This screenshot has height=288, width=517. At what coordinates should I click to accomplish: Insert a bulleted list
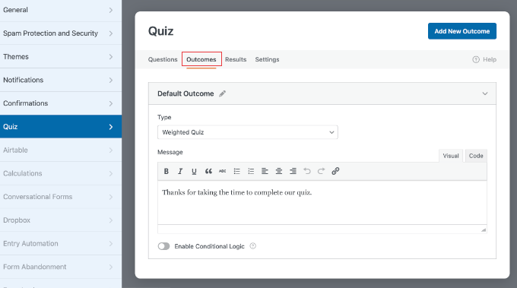pos(236,171)
